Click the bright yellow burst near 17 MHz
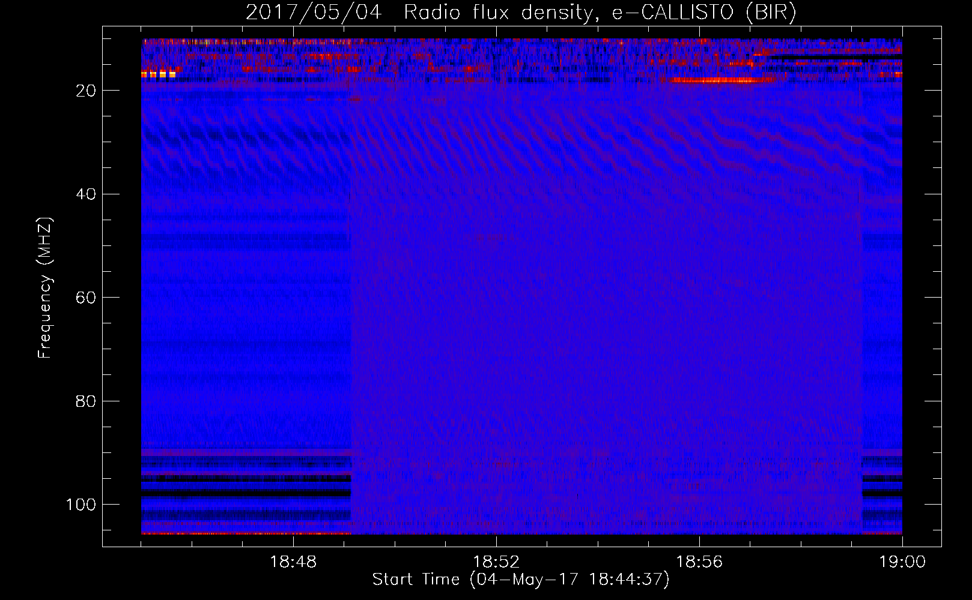This screenshot has height=600, width=972. click(x=159, y=74)
